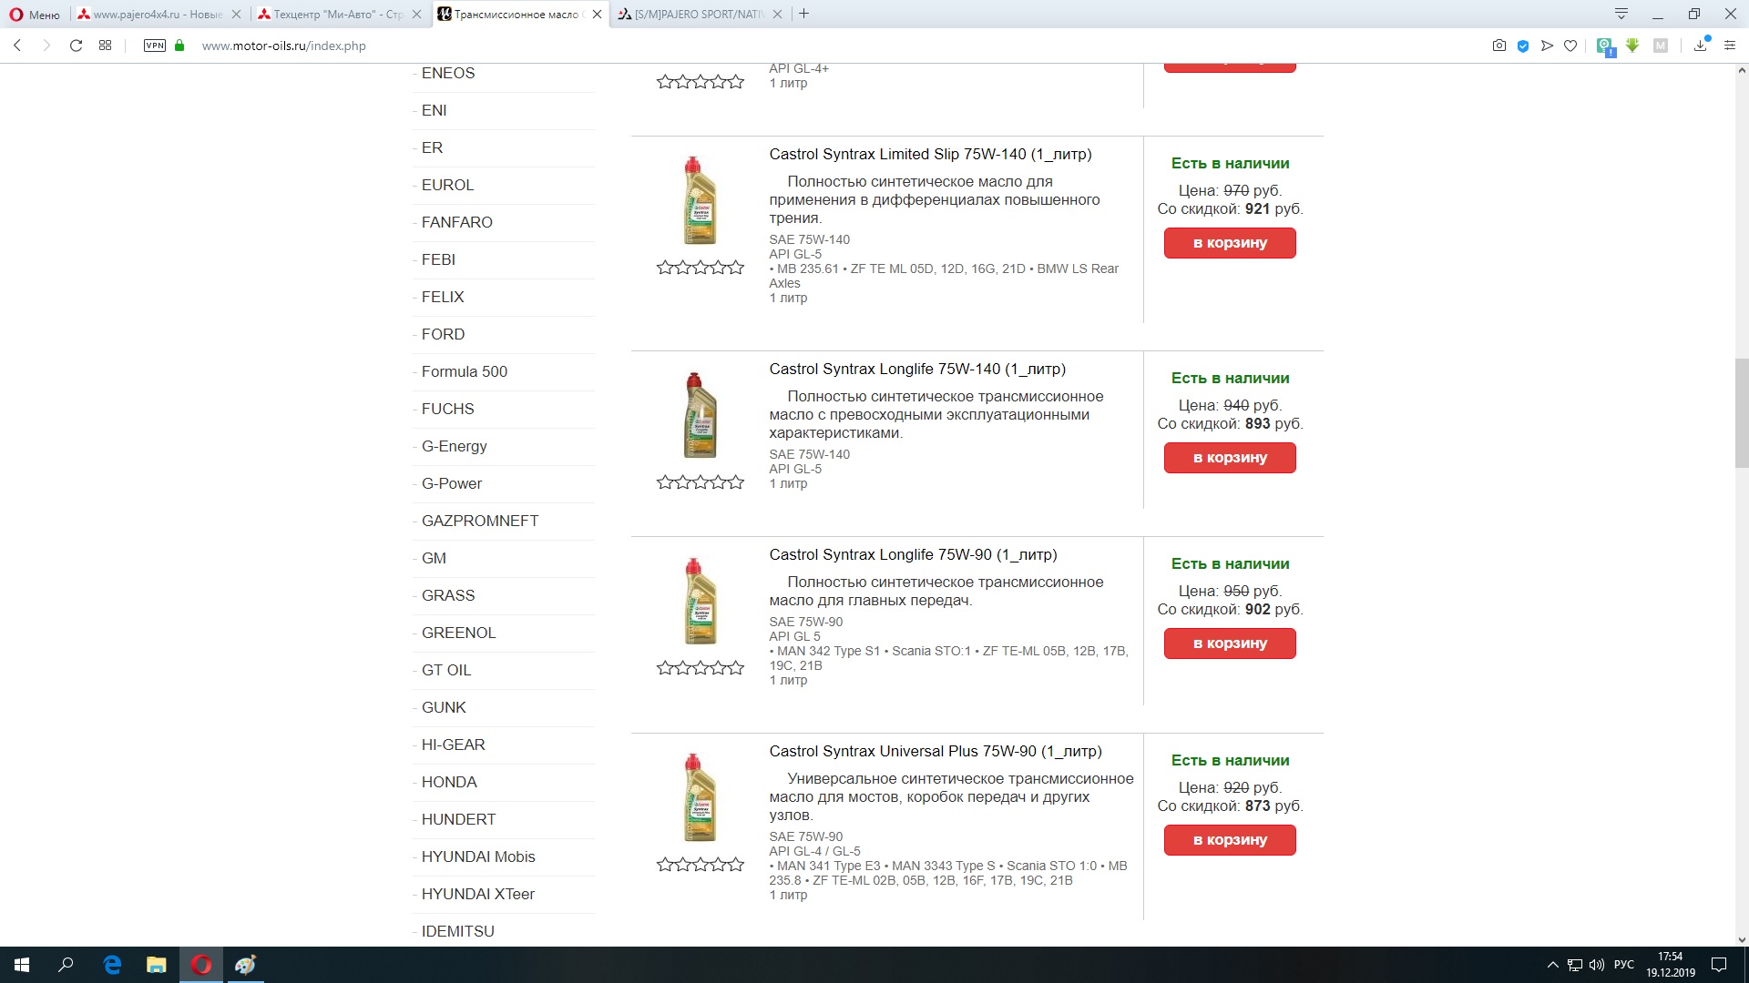Open Speed Dial start page grid icon
The height and width of the screenshot is (983, 1749).
106,46
